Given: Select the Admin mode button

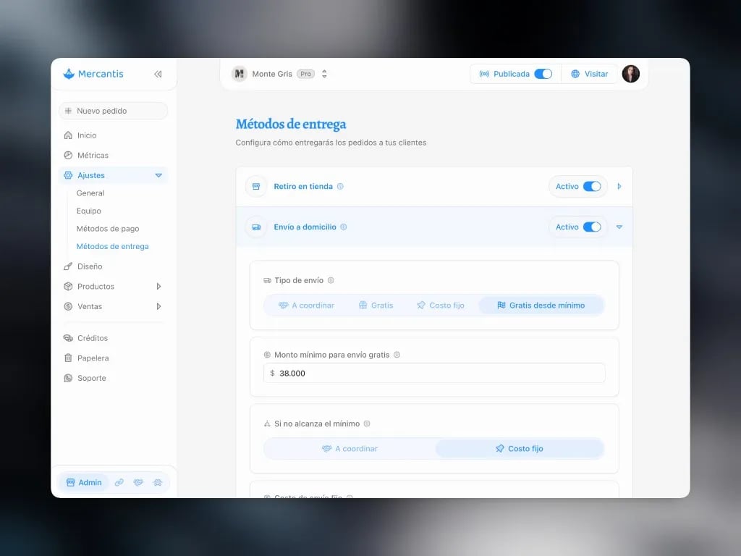Looking at the screenshot, I should click(84, 482).
